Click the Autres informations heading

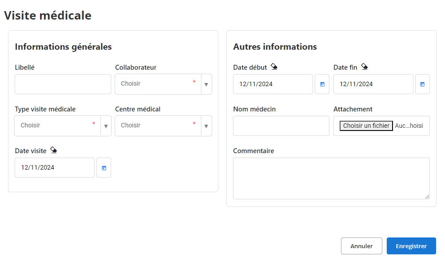[275, 47]
